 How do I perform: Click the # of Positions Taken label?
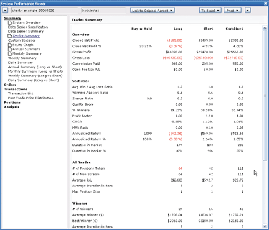pyautogui.click(x=88, y=168)
